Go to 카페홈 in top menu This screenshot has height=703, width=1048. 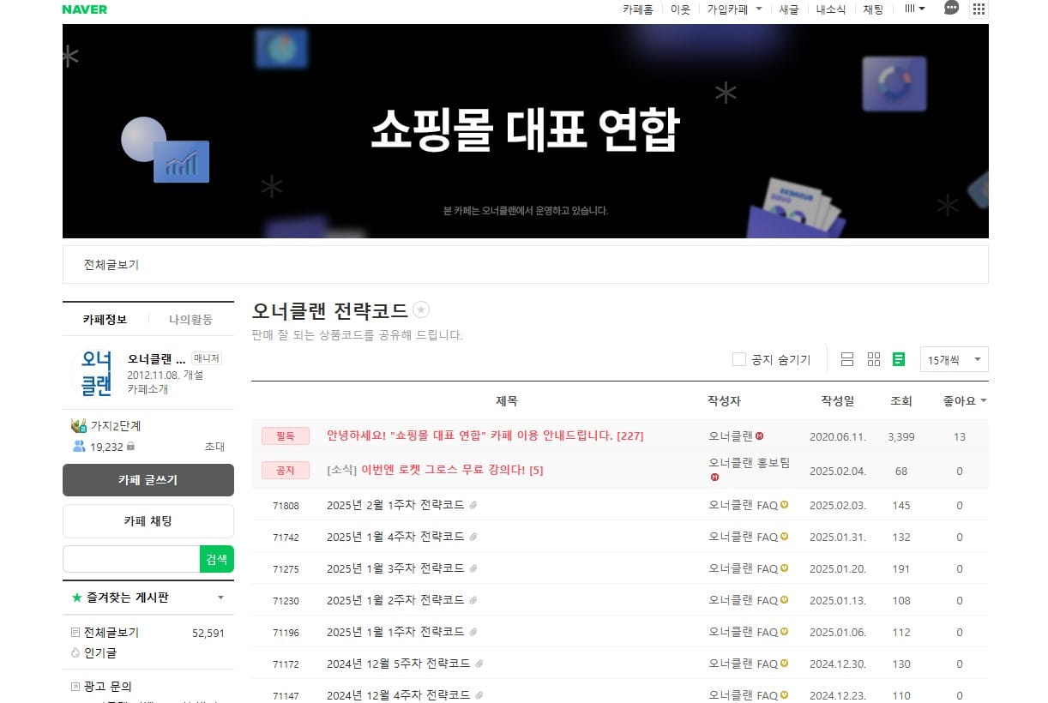point(638,9)
